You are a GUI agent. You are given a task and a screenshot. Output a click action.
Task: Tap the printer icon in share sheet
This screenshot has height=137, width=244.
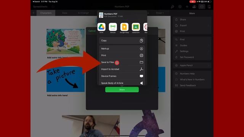[141, 56]
